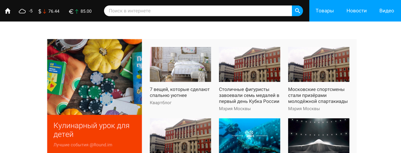Open the Товары tab
The image size is (401, 153).
click(324, 11)
